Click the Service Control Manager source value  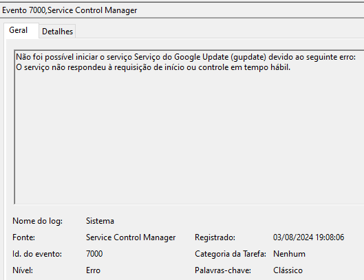click(131, 237)
